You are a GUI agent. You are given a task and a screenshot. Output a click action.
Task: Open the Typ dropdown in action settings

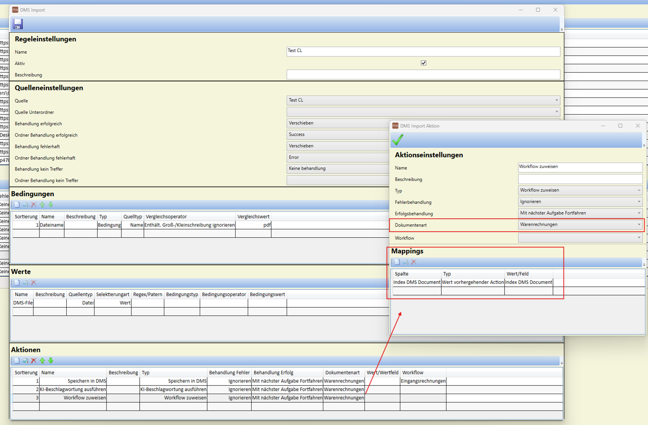580,190
